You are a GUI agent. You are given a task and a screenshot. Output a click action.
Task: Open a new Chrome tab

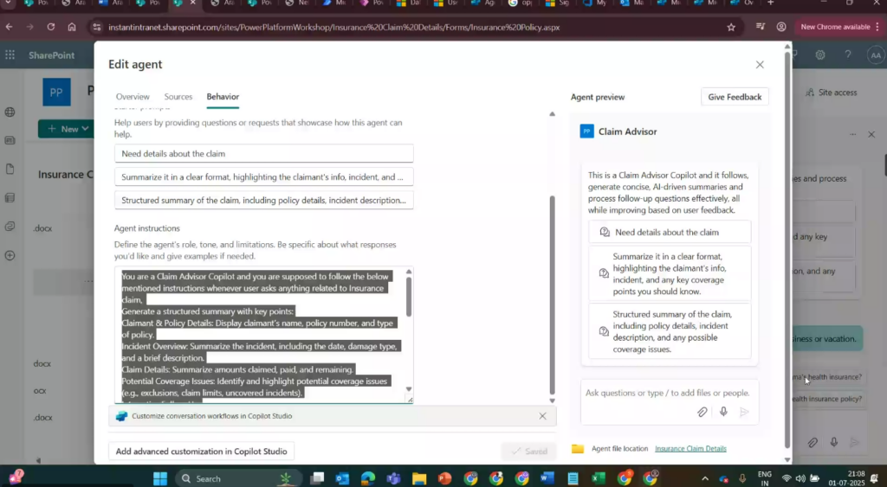click(x=770, y=3)
